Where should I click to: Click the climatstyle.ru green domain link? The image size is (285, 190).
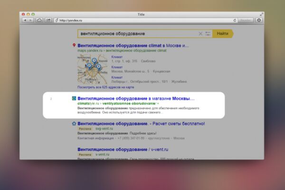pos(88,104)
